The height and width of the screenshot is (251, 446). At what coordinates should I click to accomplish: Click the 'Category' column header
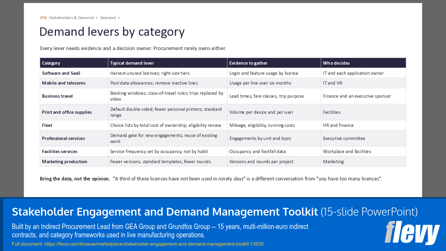[74, 63]
